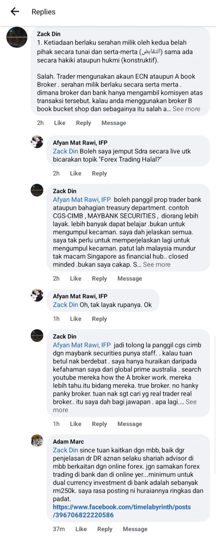216x538 pixels.
Task: Like Afyan's 'Forex Trading Halal' reply
Action: [x=76, y=173]
